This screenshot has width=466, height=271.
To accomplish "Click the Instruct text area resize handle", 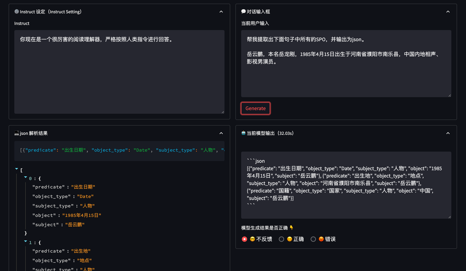I will point(222,112).
